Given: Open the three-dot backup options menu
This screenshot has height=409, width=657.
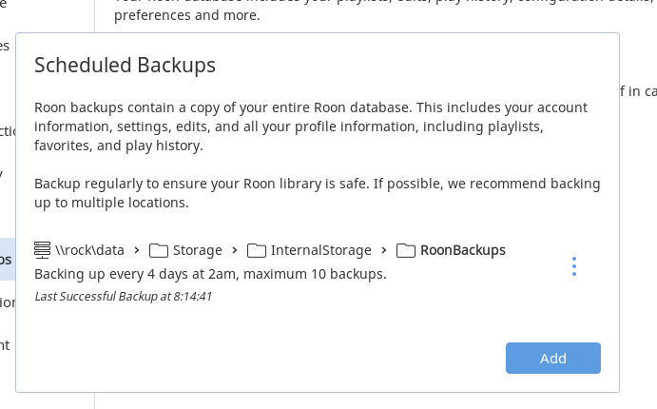Looking at the screenshot, I should (574, 266).
